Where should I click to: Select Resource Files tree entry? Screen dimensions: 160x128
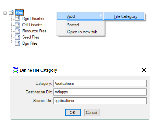[x=34, y=31]
